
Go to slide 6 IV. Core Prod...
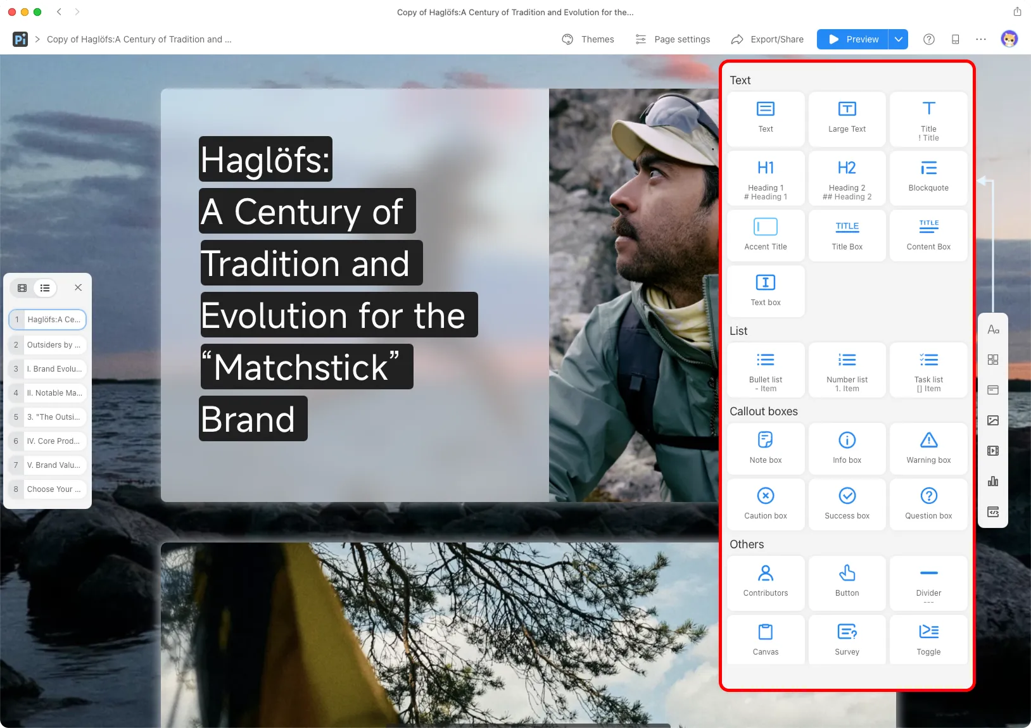coord(47,441)
